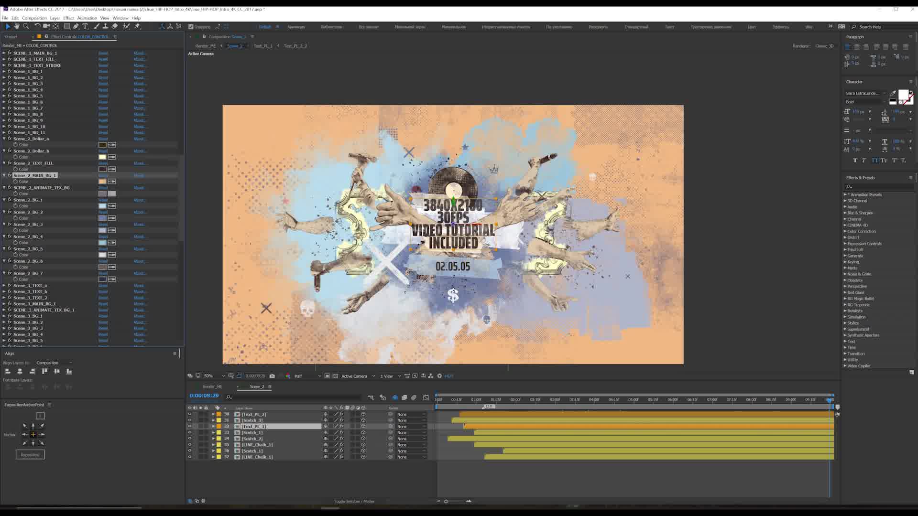Select the Pen tool
The width and height of the screenshot is (918, 516).
coord(76,26)
